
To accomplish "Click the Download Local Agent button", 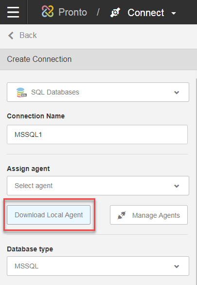I will point(49,215).
